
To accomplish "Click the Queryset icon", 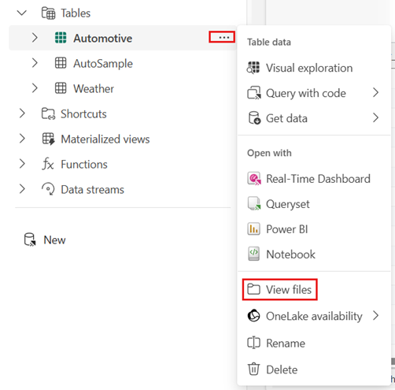I will (254, 204).
